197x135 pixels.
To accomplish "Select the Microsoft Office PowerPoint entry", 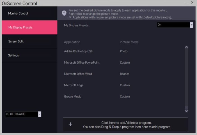I will (82, 62).
